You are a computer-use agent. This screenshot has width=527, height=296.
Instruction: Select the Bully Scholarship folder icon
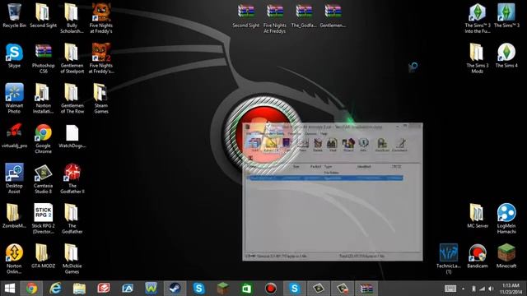[x=72, y=18]
